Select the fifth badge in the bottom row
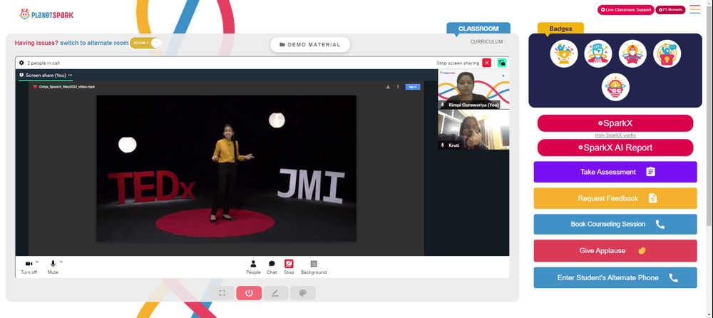 [615, 87]
